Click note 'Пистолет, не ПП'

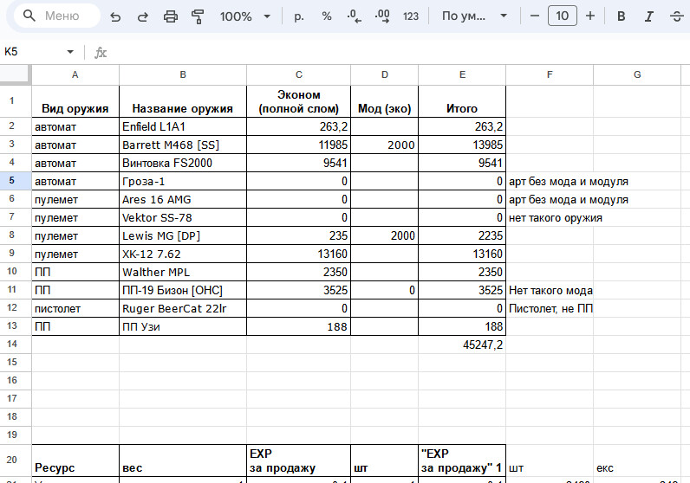tap(550, 308)
